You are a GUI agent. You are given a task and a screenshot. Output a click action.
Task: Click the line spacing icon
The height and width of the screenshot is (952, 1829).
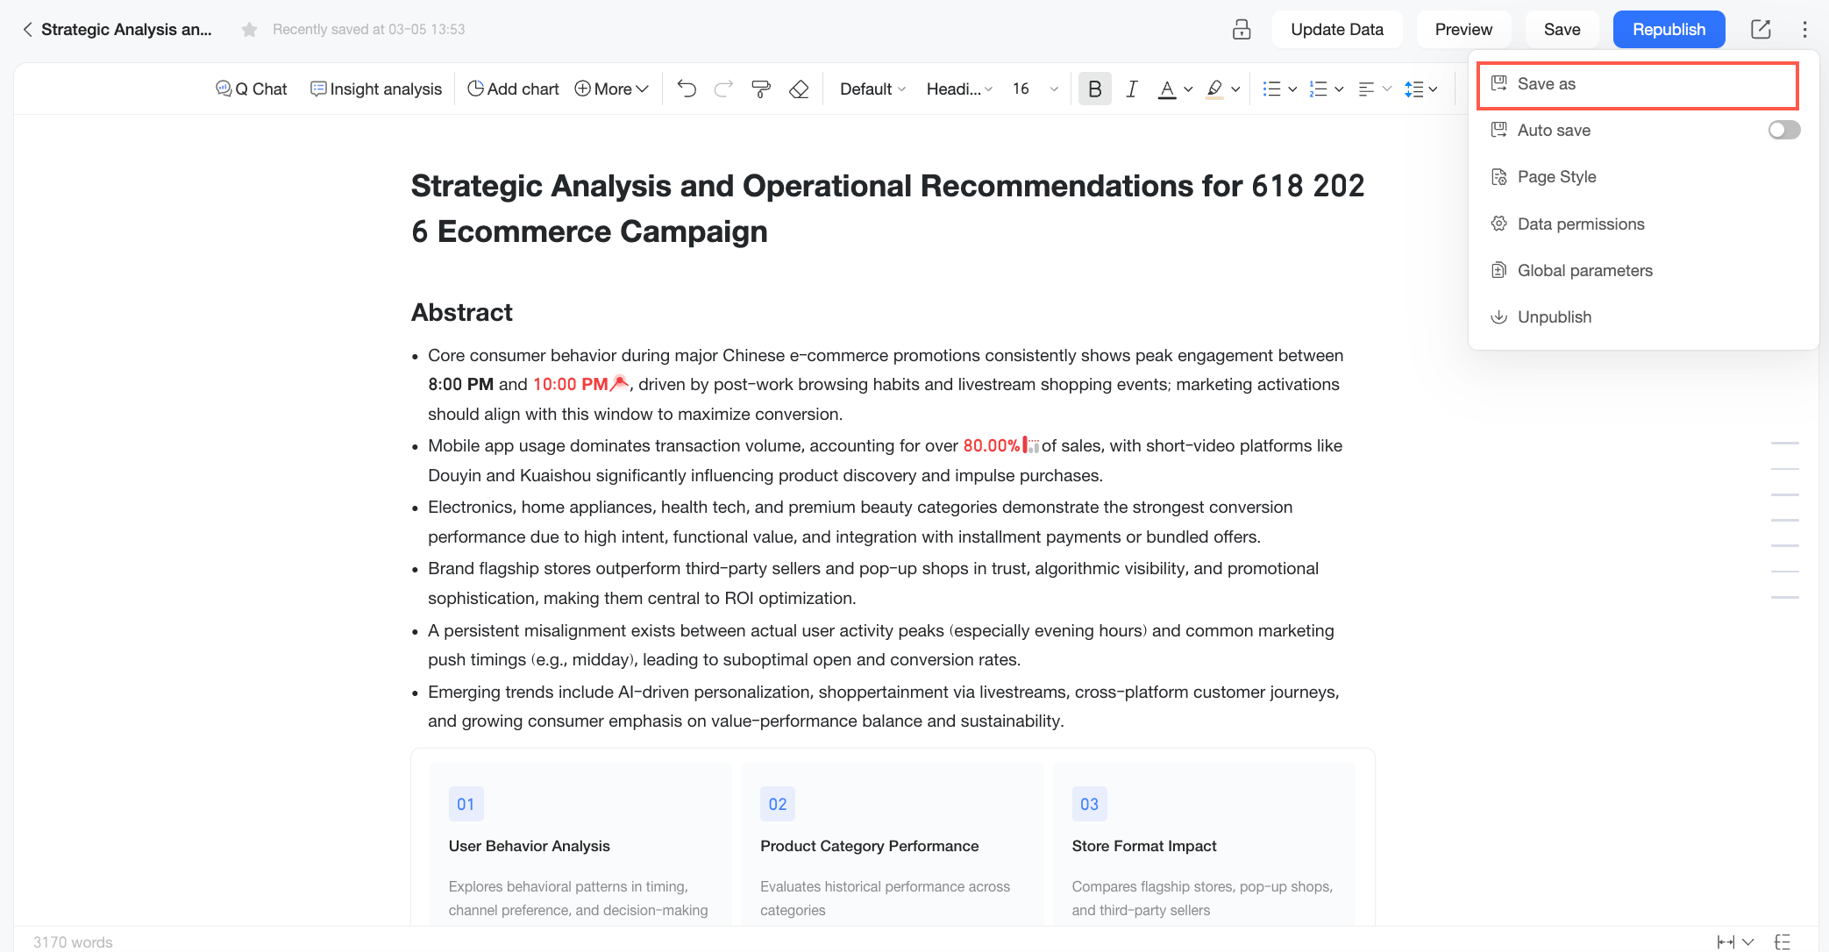point(1413,89)
